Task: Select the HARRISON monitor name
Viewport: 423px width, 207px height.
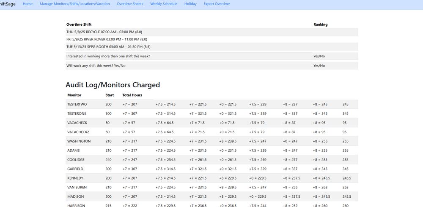Action: [x=76, y=206]
